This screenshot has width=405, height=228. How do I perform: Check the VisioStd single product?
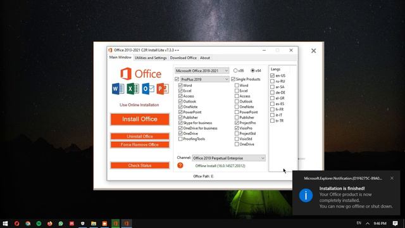(x=237, y=139)
